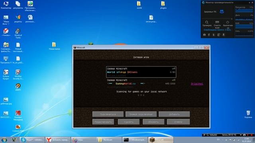
Task: Click the blue smiley PC health icon
Action: coord(222,12)
